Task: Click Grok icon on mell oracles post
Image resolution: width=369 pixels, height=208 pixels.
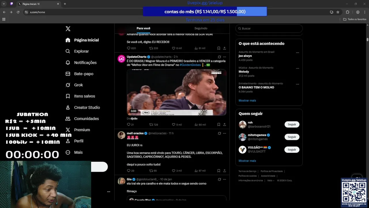Action: [x=219, y=133]
